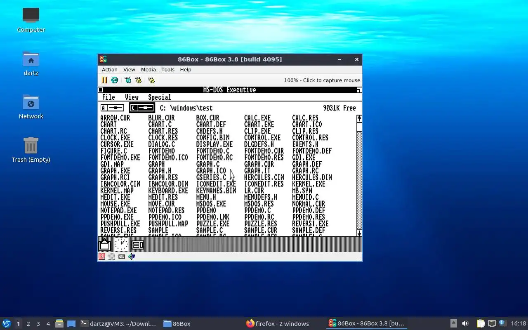Select the file CONTROL.EXE
Screen dimensions: 528x330
coord(262,138)
